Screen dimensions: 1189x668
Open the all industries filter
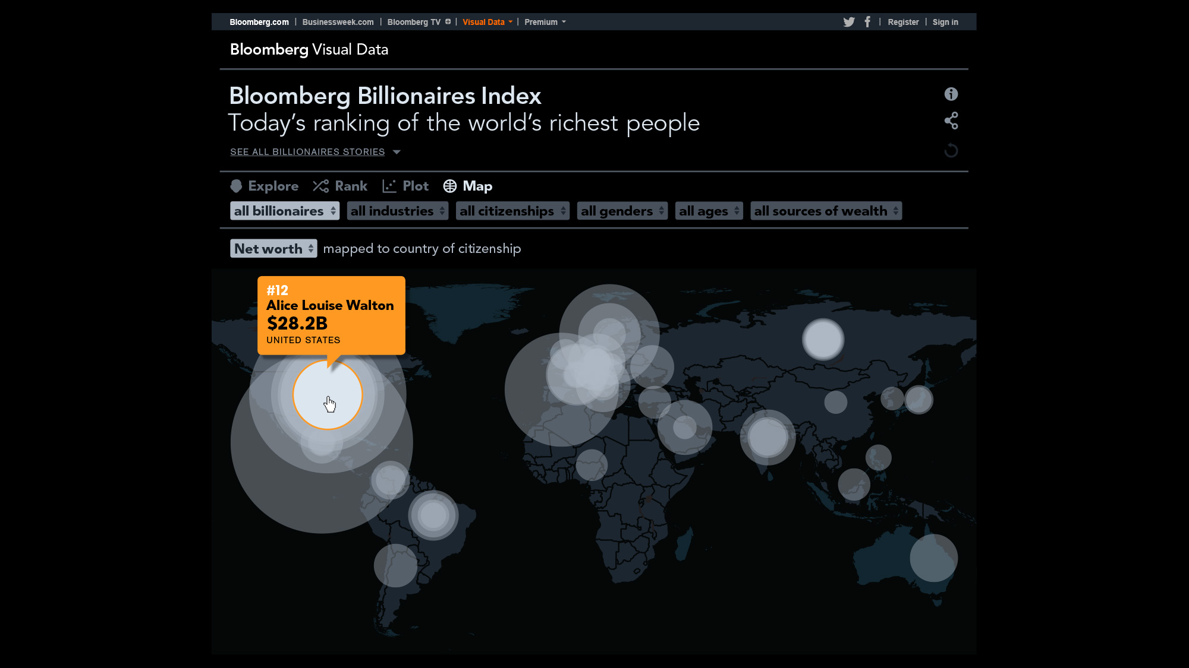397,211
